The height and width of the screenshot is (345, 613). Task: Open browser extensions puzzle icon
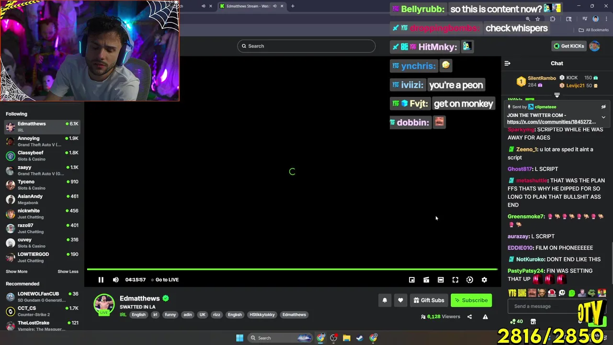553,19
